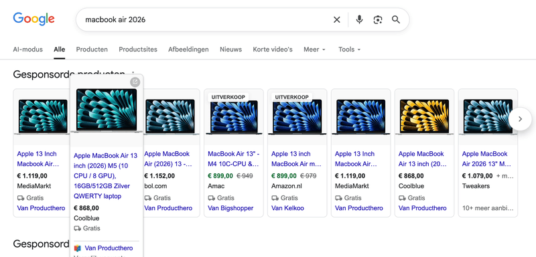The image size is (536, 257).
Task: Click the bol.com MacBook product image
Action: pos(170,118)
